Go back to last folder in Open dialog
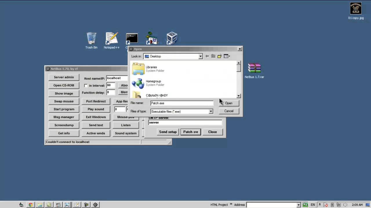Image resolution: width=371 pixels, height=208 pixels. point(207,56)
